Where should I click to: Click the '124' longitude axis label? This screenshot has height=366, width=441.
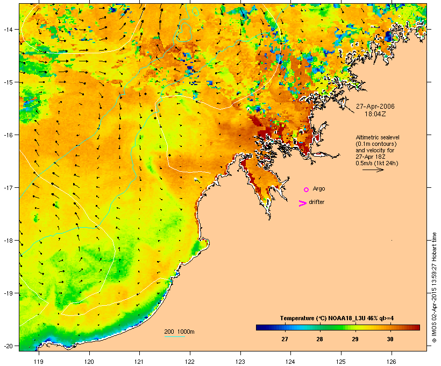coord(290,362)
